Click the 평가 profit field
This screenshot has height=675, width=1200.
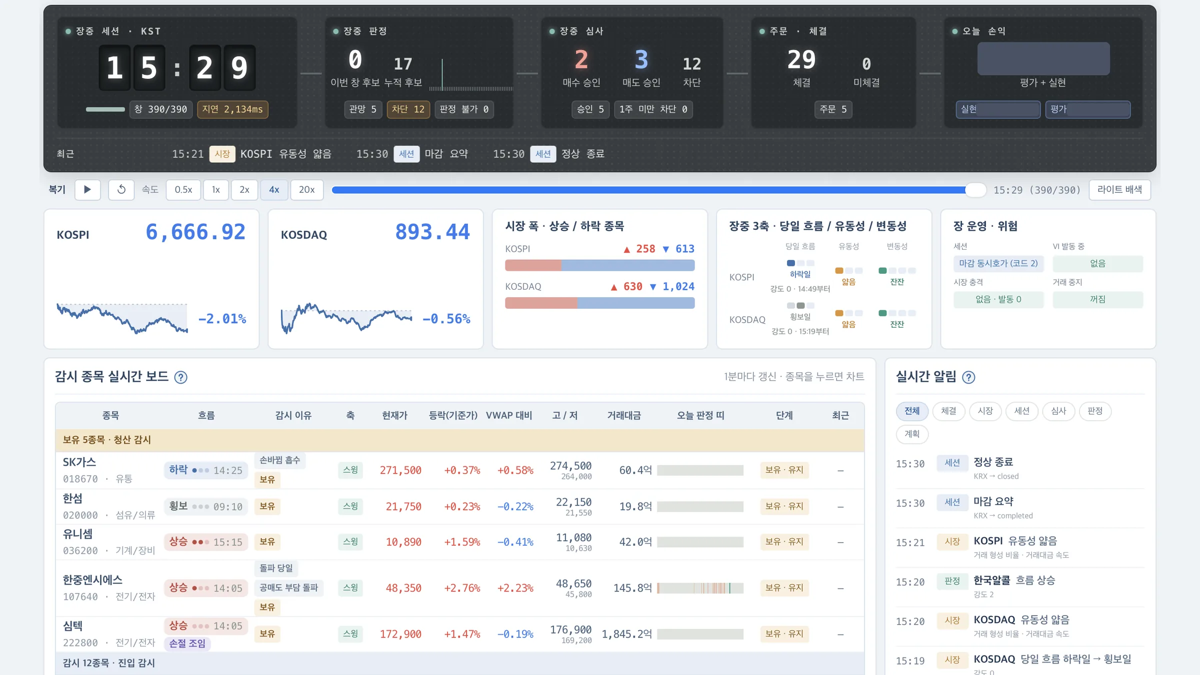(1088, 109)
